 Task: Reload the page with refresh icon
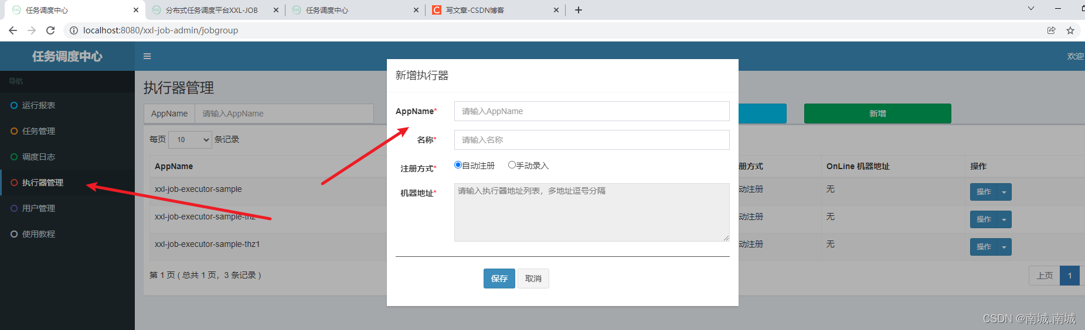[50, 30]
